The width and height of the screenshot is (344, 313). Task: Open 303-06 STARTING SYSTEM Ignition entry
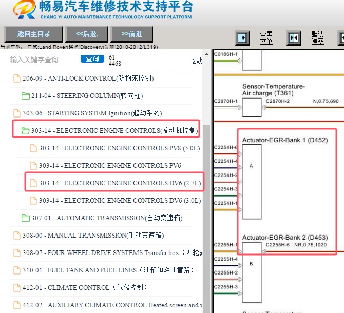point(92,113)
